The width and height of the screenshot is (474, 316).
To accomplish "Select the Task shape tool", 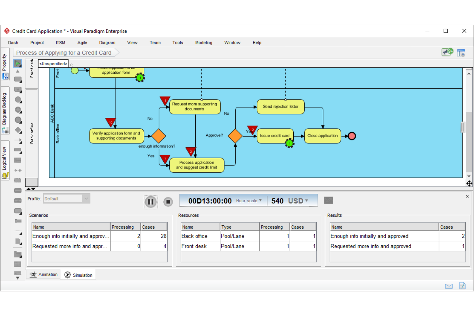I will click(18, 80).
